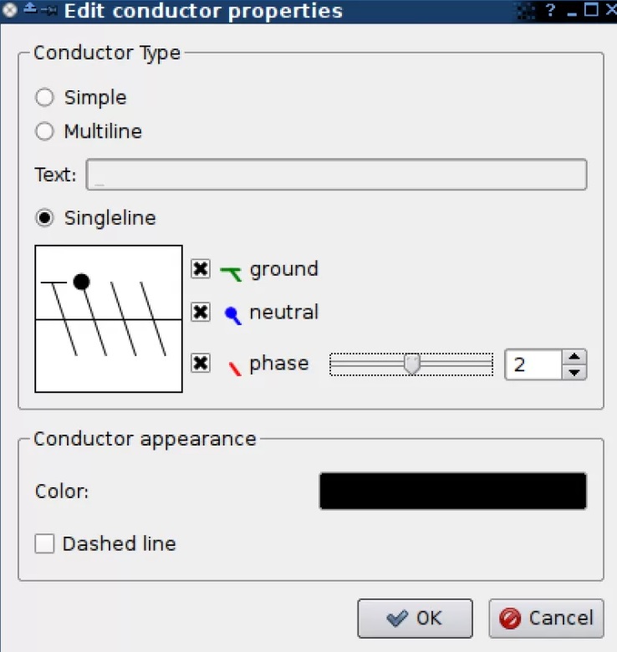Click the phase count number field
Viewport: 617px width, 652px height.
(532, 364)
